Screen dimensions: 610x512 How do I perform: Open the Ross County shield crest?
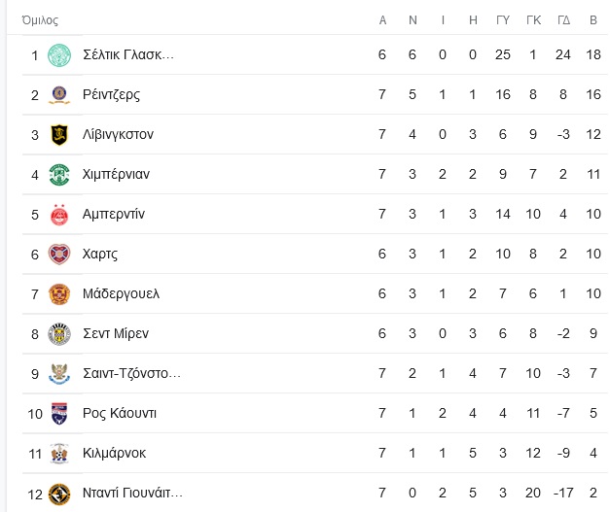[59, 413]
